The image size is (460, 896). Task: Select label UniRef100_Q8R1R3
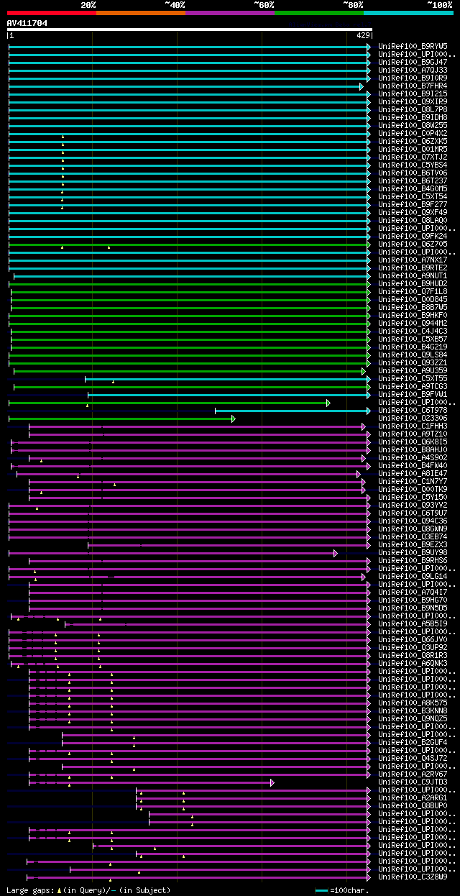(x=413, y=656)
